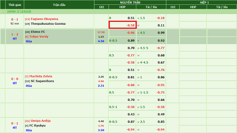This screenshot has height=133, width=237.
Task: Choose 4.90 odds for SC Sagamihara
Action: [101, 81]
